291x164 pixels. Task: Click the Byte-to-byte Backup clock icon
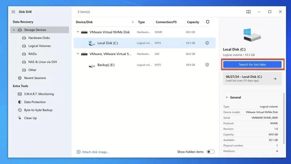click(x=20, y=110)
